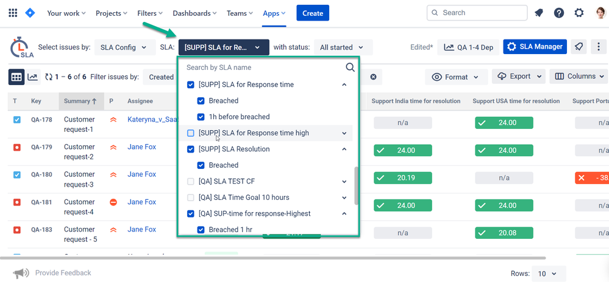Click the QA 1-4 Dep button
Image resolution: width=609 pixels, height=282 pixels.
[468, 47]
